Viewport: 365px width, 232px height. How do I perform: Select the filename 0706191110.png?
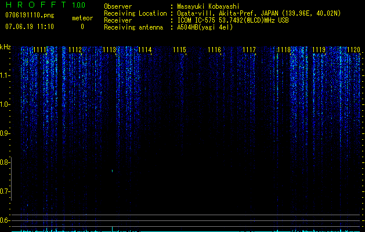coord(30,15)
